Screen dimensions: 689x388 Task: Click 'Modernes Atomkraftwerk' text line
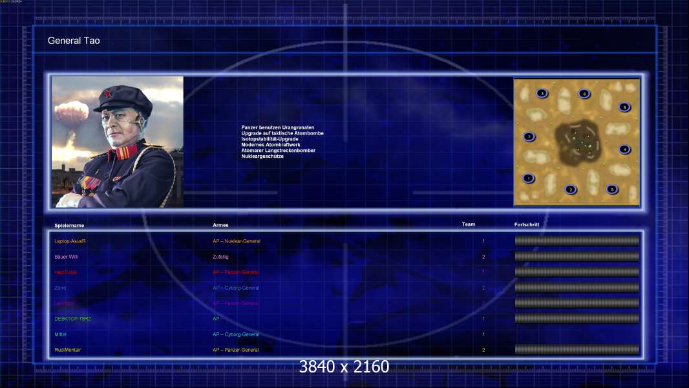click(x=271, y=145)
